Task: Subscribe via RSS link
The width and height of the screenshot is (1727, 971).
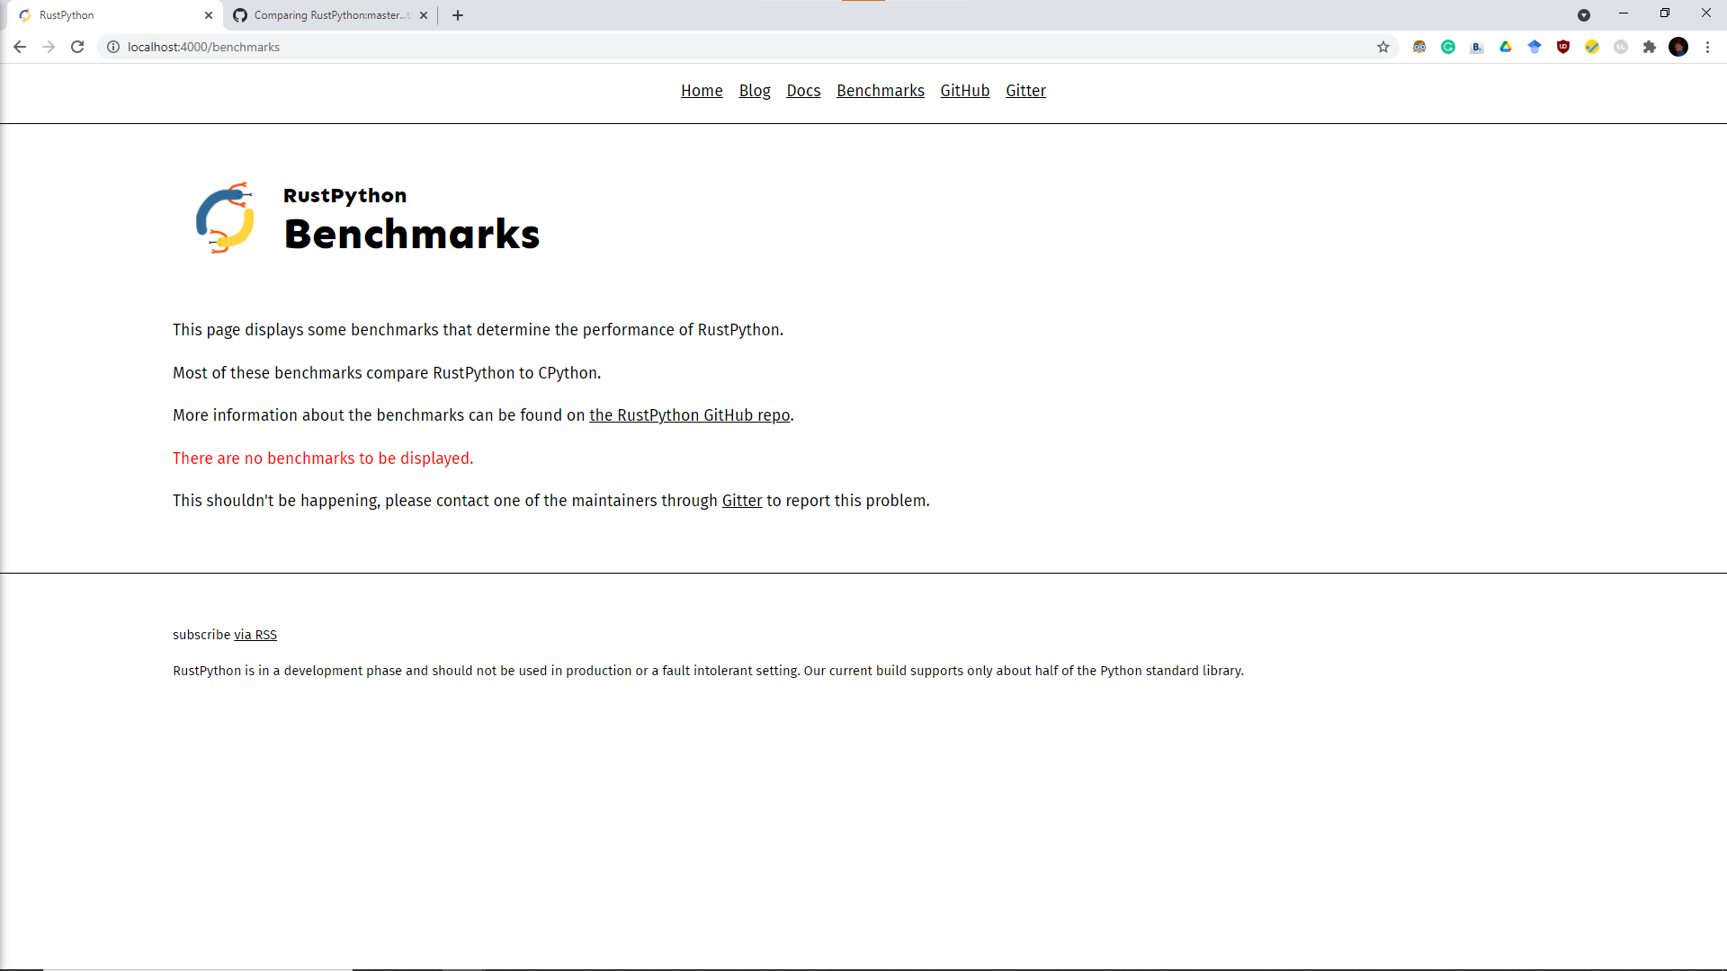Action: point(255,635)
